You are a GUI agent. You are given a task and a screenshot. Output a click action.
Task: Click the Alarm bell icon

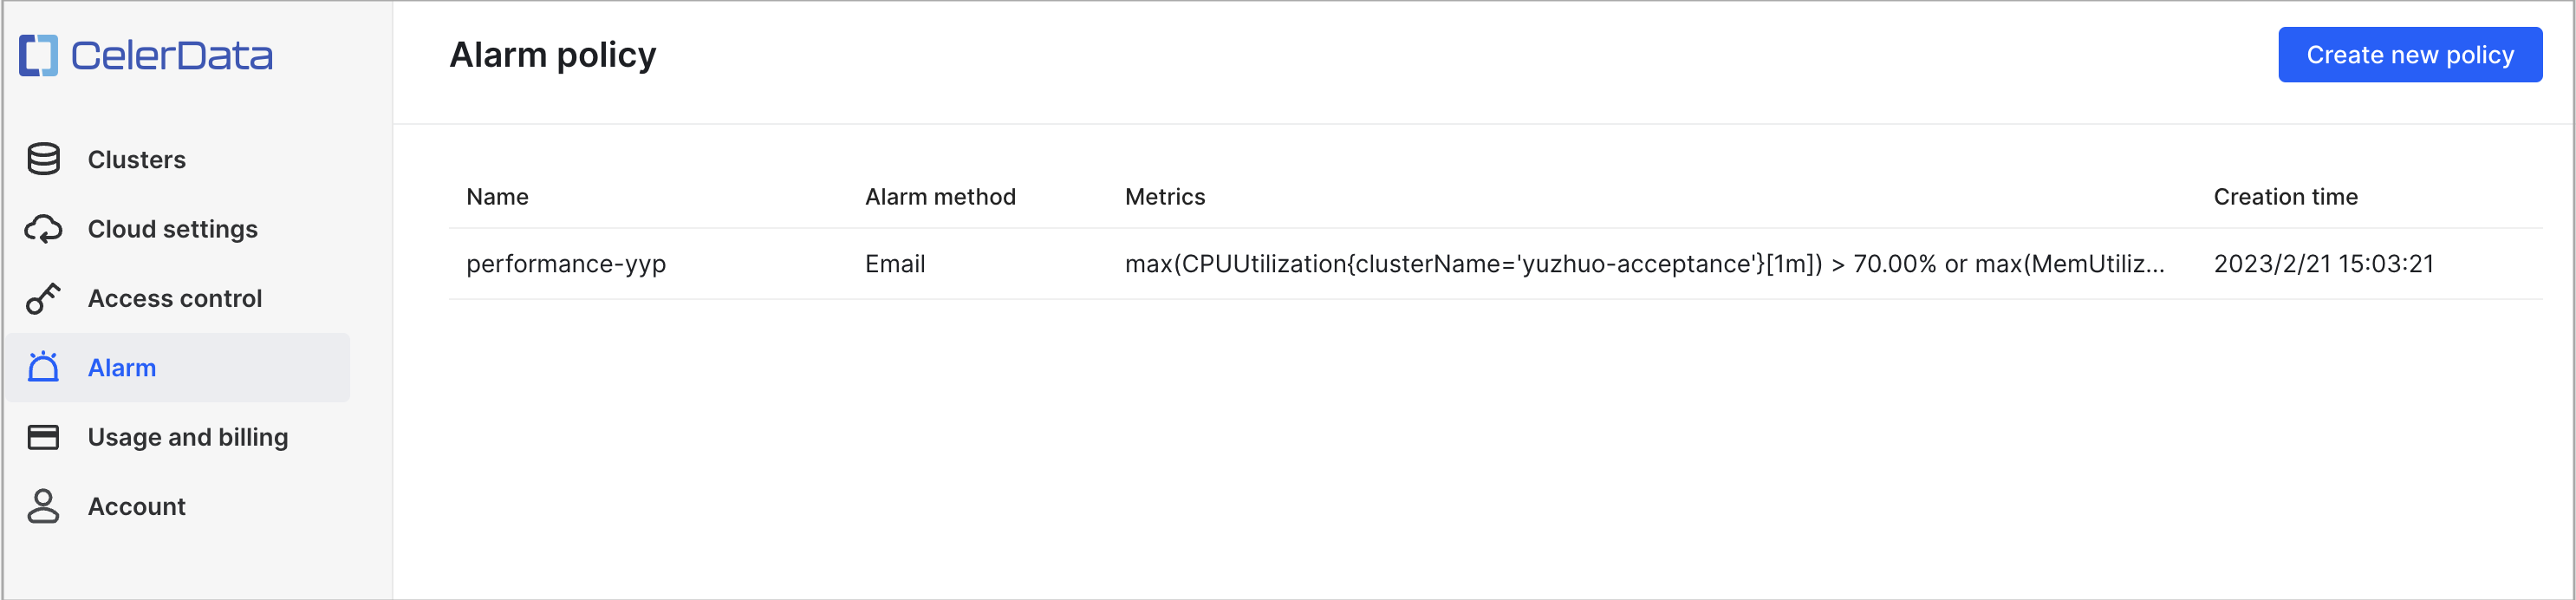43,367
